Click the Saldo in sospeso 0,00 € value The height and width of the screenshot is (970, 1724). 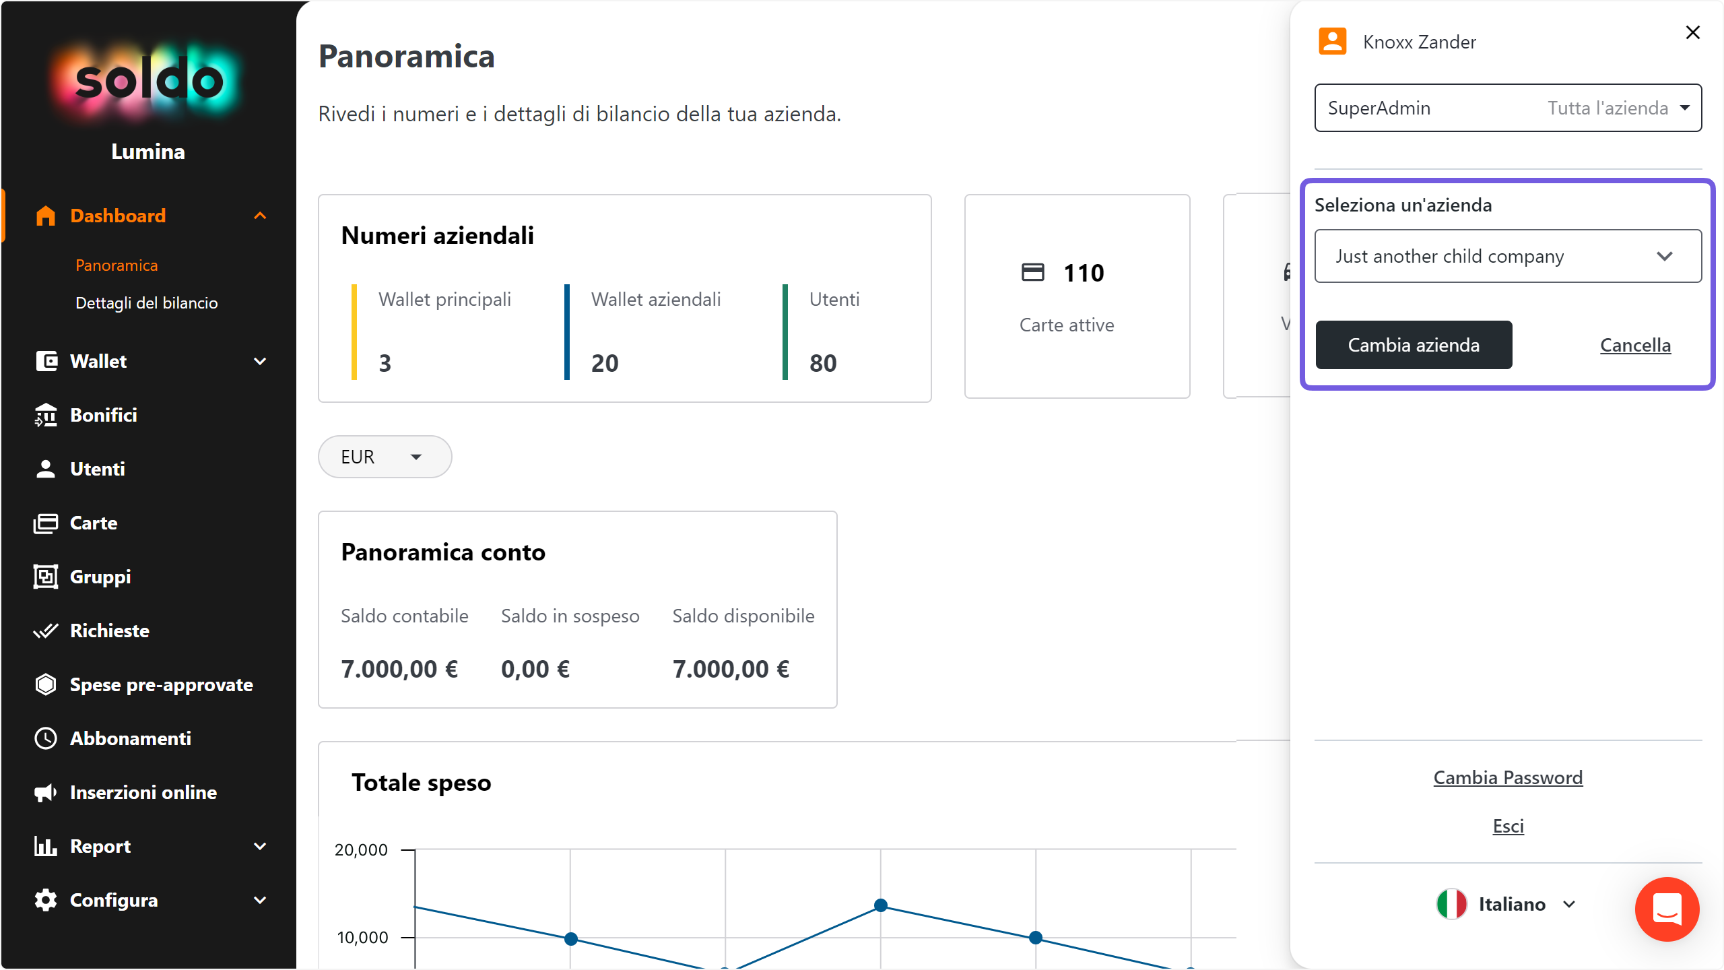click(x=535, y=669)
